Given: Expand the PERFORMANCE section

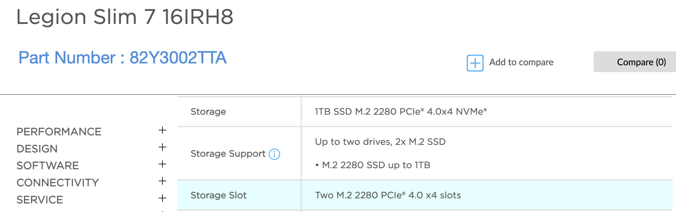Looking at the screenshot, I should (162, 131).
